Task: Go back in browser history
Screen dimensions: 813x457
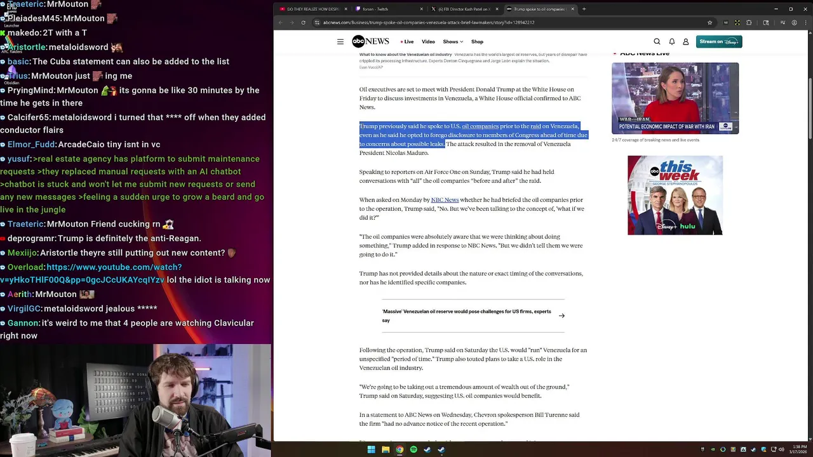Action: 280,22
